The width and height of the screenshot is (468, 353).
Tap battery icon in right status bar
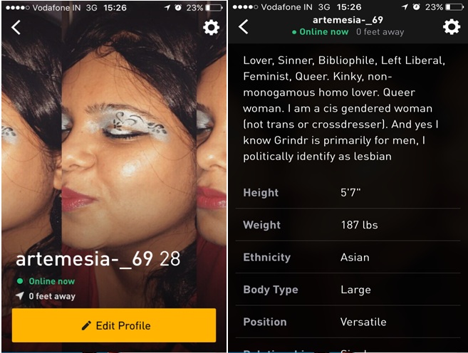tap(455, 7)
